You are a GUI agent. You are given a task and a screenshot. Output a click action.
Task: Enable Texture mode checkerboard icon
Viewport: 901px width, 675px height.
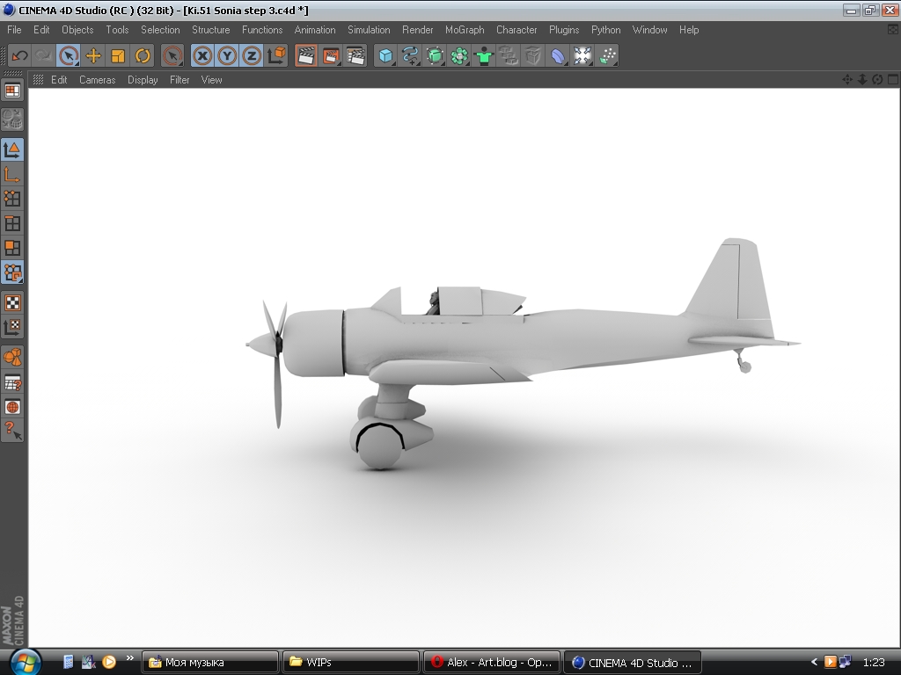click(x=12, y=303)
